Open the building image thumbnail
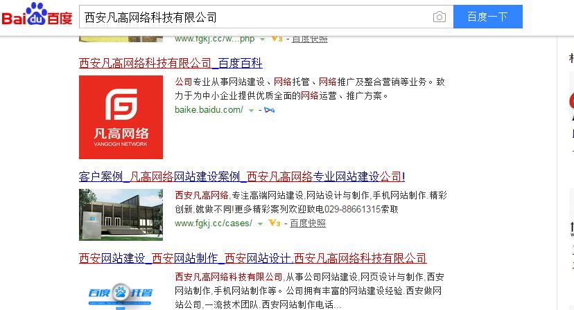The image size is (574, 310). [x=121, y=215]
